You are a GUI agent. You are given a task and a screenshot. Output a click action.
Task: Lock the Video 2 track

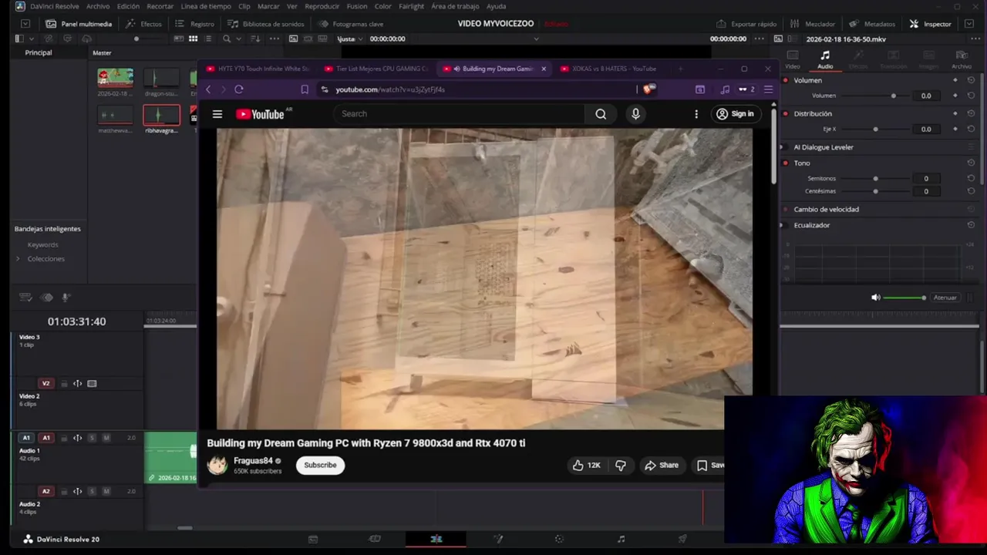click(64, 383)
